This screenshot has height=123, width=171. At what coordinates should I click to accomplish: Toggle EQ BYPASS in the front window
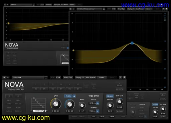click(120, 84)
